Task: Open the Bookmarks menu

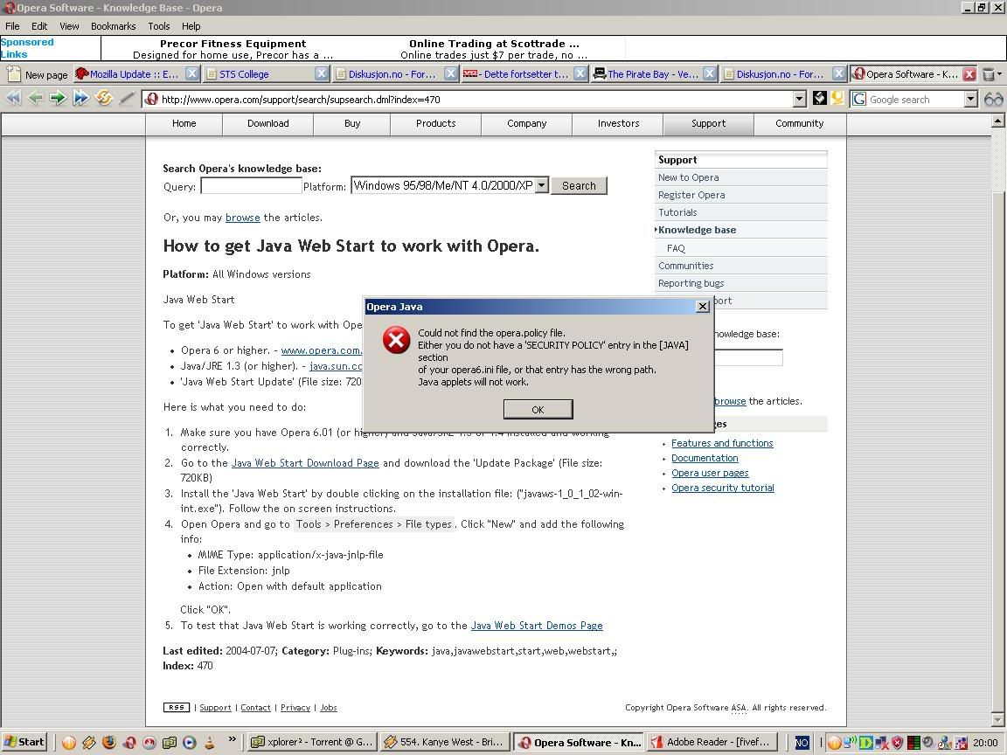Action: click(113, 26)
